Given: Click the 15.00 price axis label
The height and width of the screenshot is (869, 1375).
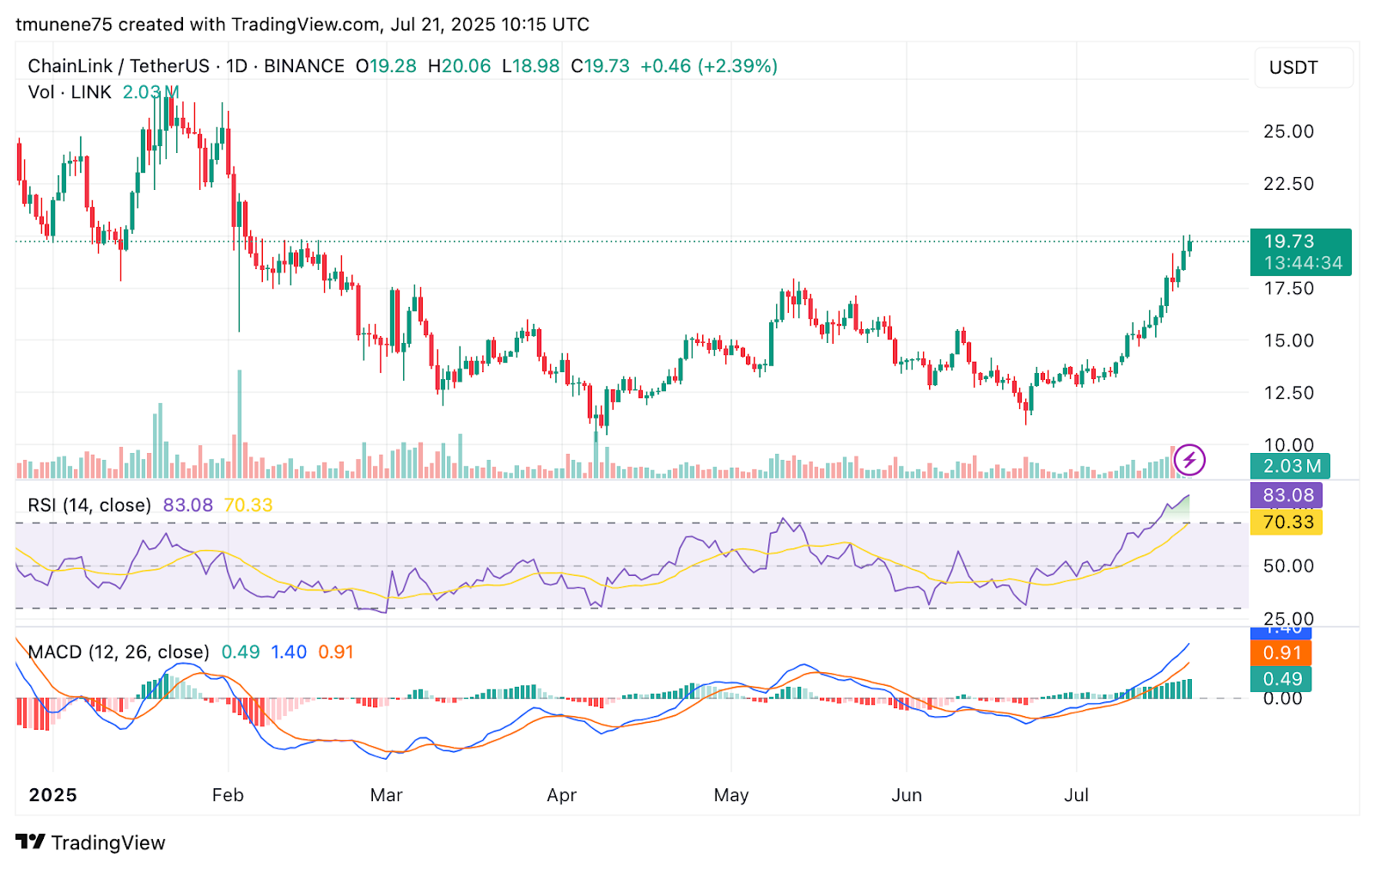Looking at the screenshot, I should coord(1288,340).
